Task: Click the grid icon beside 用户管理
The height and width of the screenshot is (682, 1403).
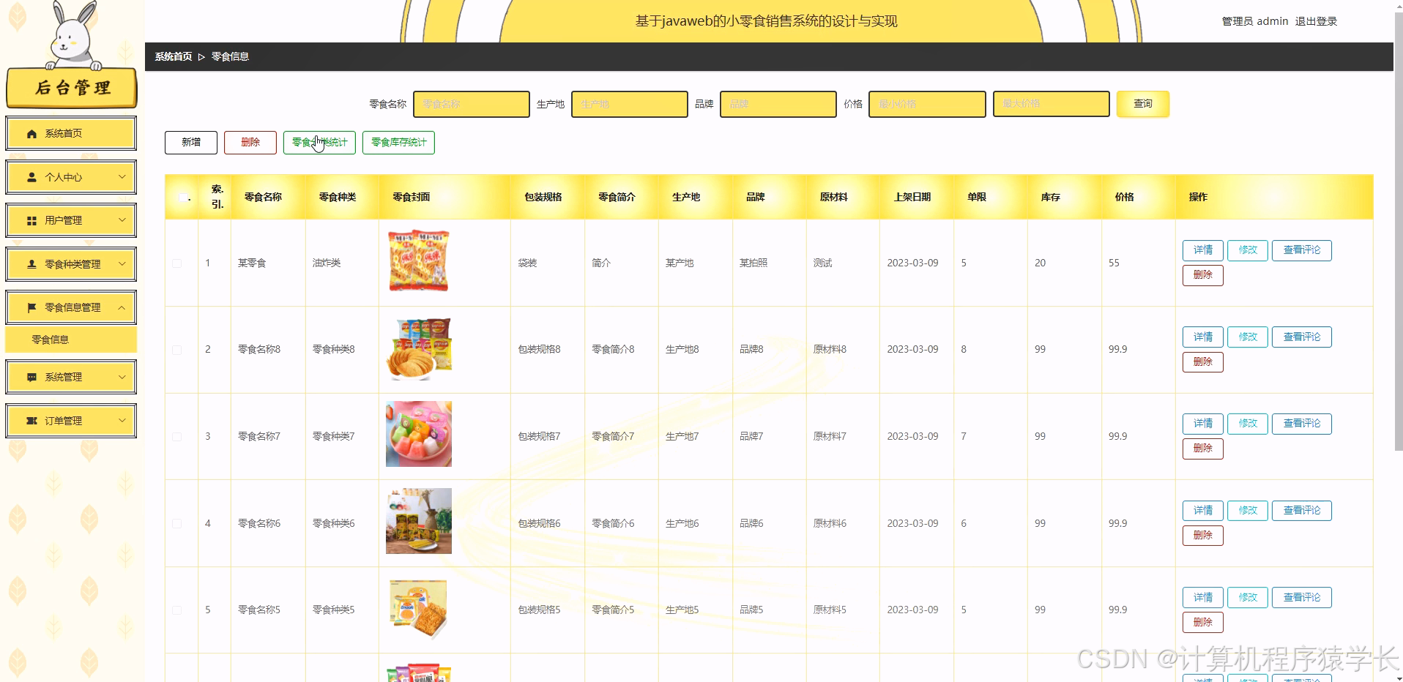Action: click(x=31, y=220)
